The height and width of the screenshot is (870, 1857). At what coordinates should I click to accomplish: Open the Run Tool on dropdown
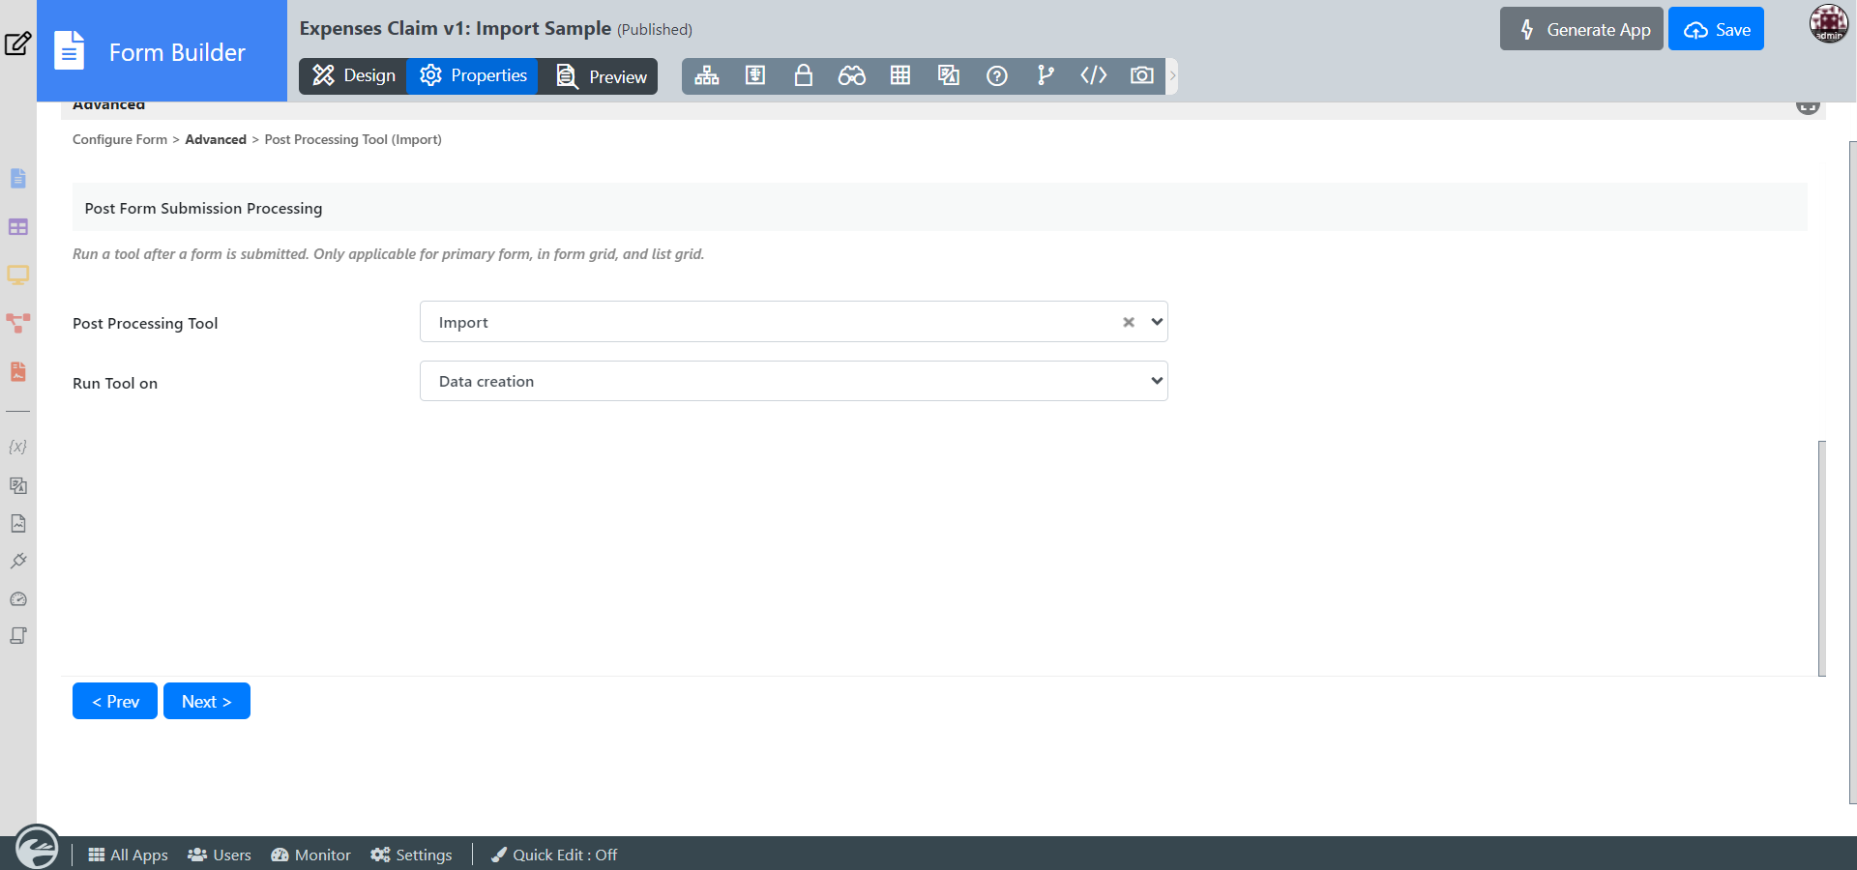tap(793, 381)
